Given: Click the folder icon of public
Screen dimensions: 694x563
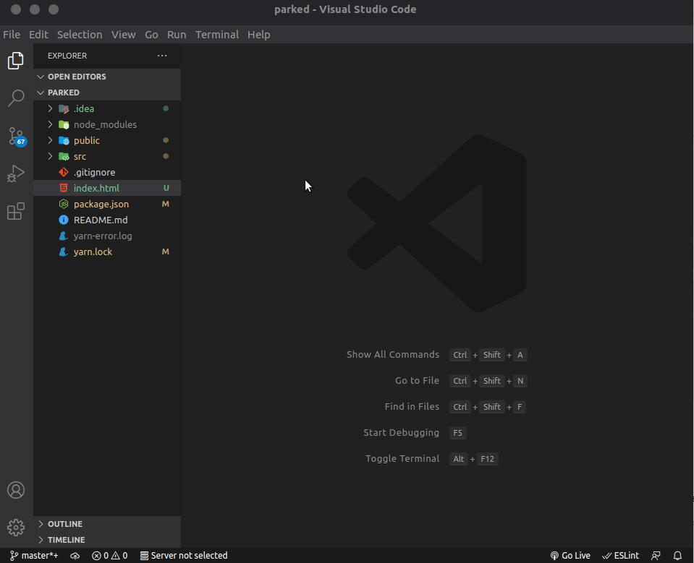Looking at the screenshot, I should pos(64,140).
